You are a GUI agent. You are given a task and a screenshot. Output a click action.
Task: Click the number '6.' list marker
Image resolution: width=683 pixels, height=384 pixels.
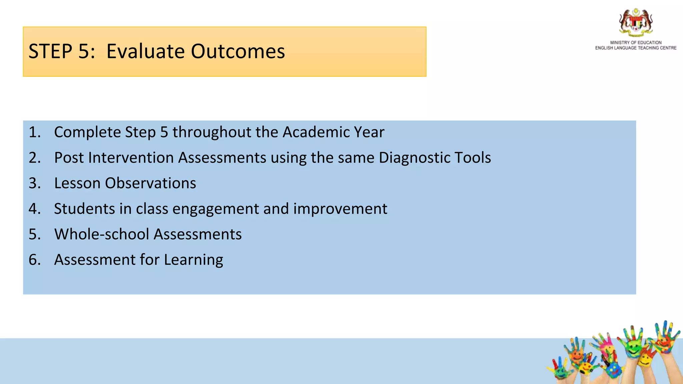35,260
